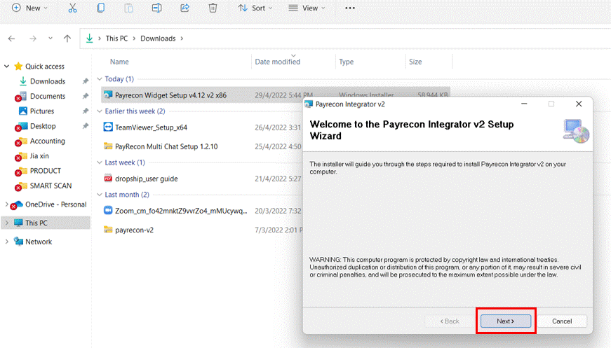Click the Copy icon in Explorer toolbar
Screen dimensions: 611x348
click(x=100, y=8)
